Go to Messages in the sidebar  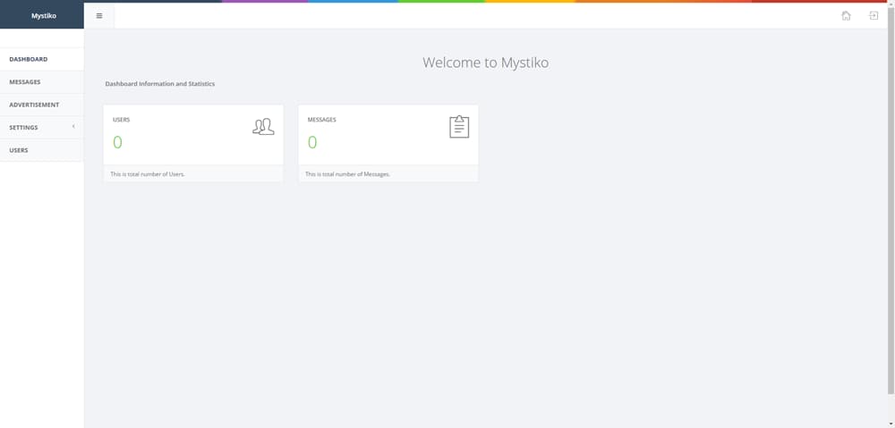(25, 82)
